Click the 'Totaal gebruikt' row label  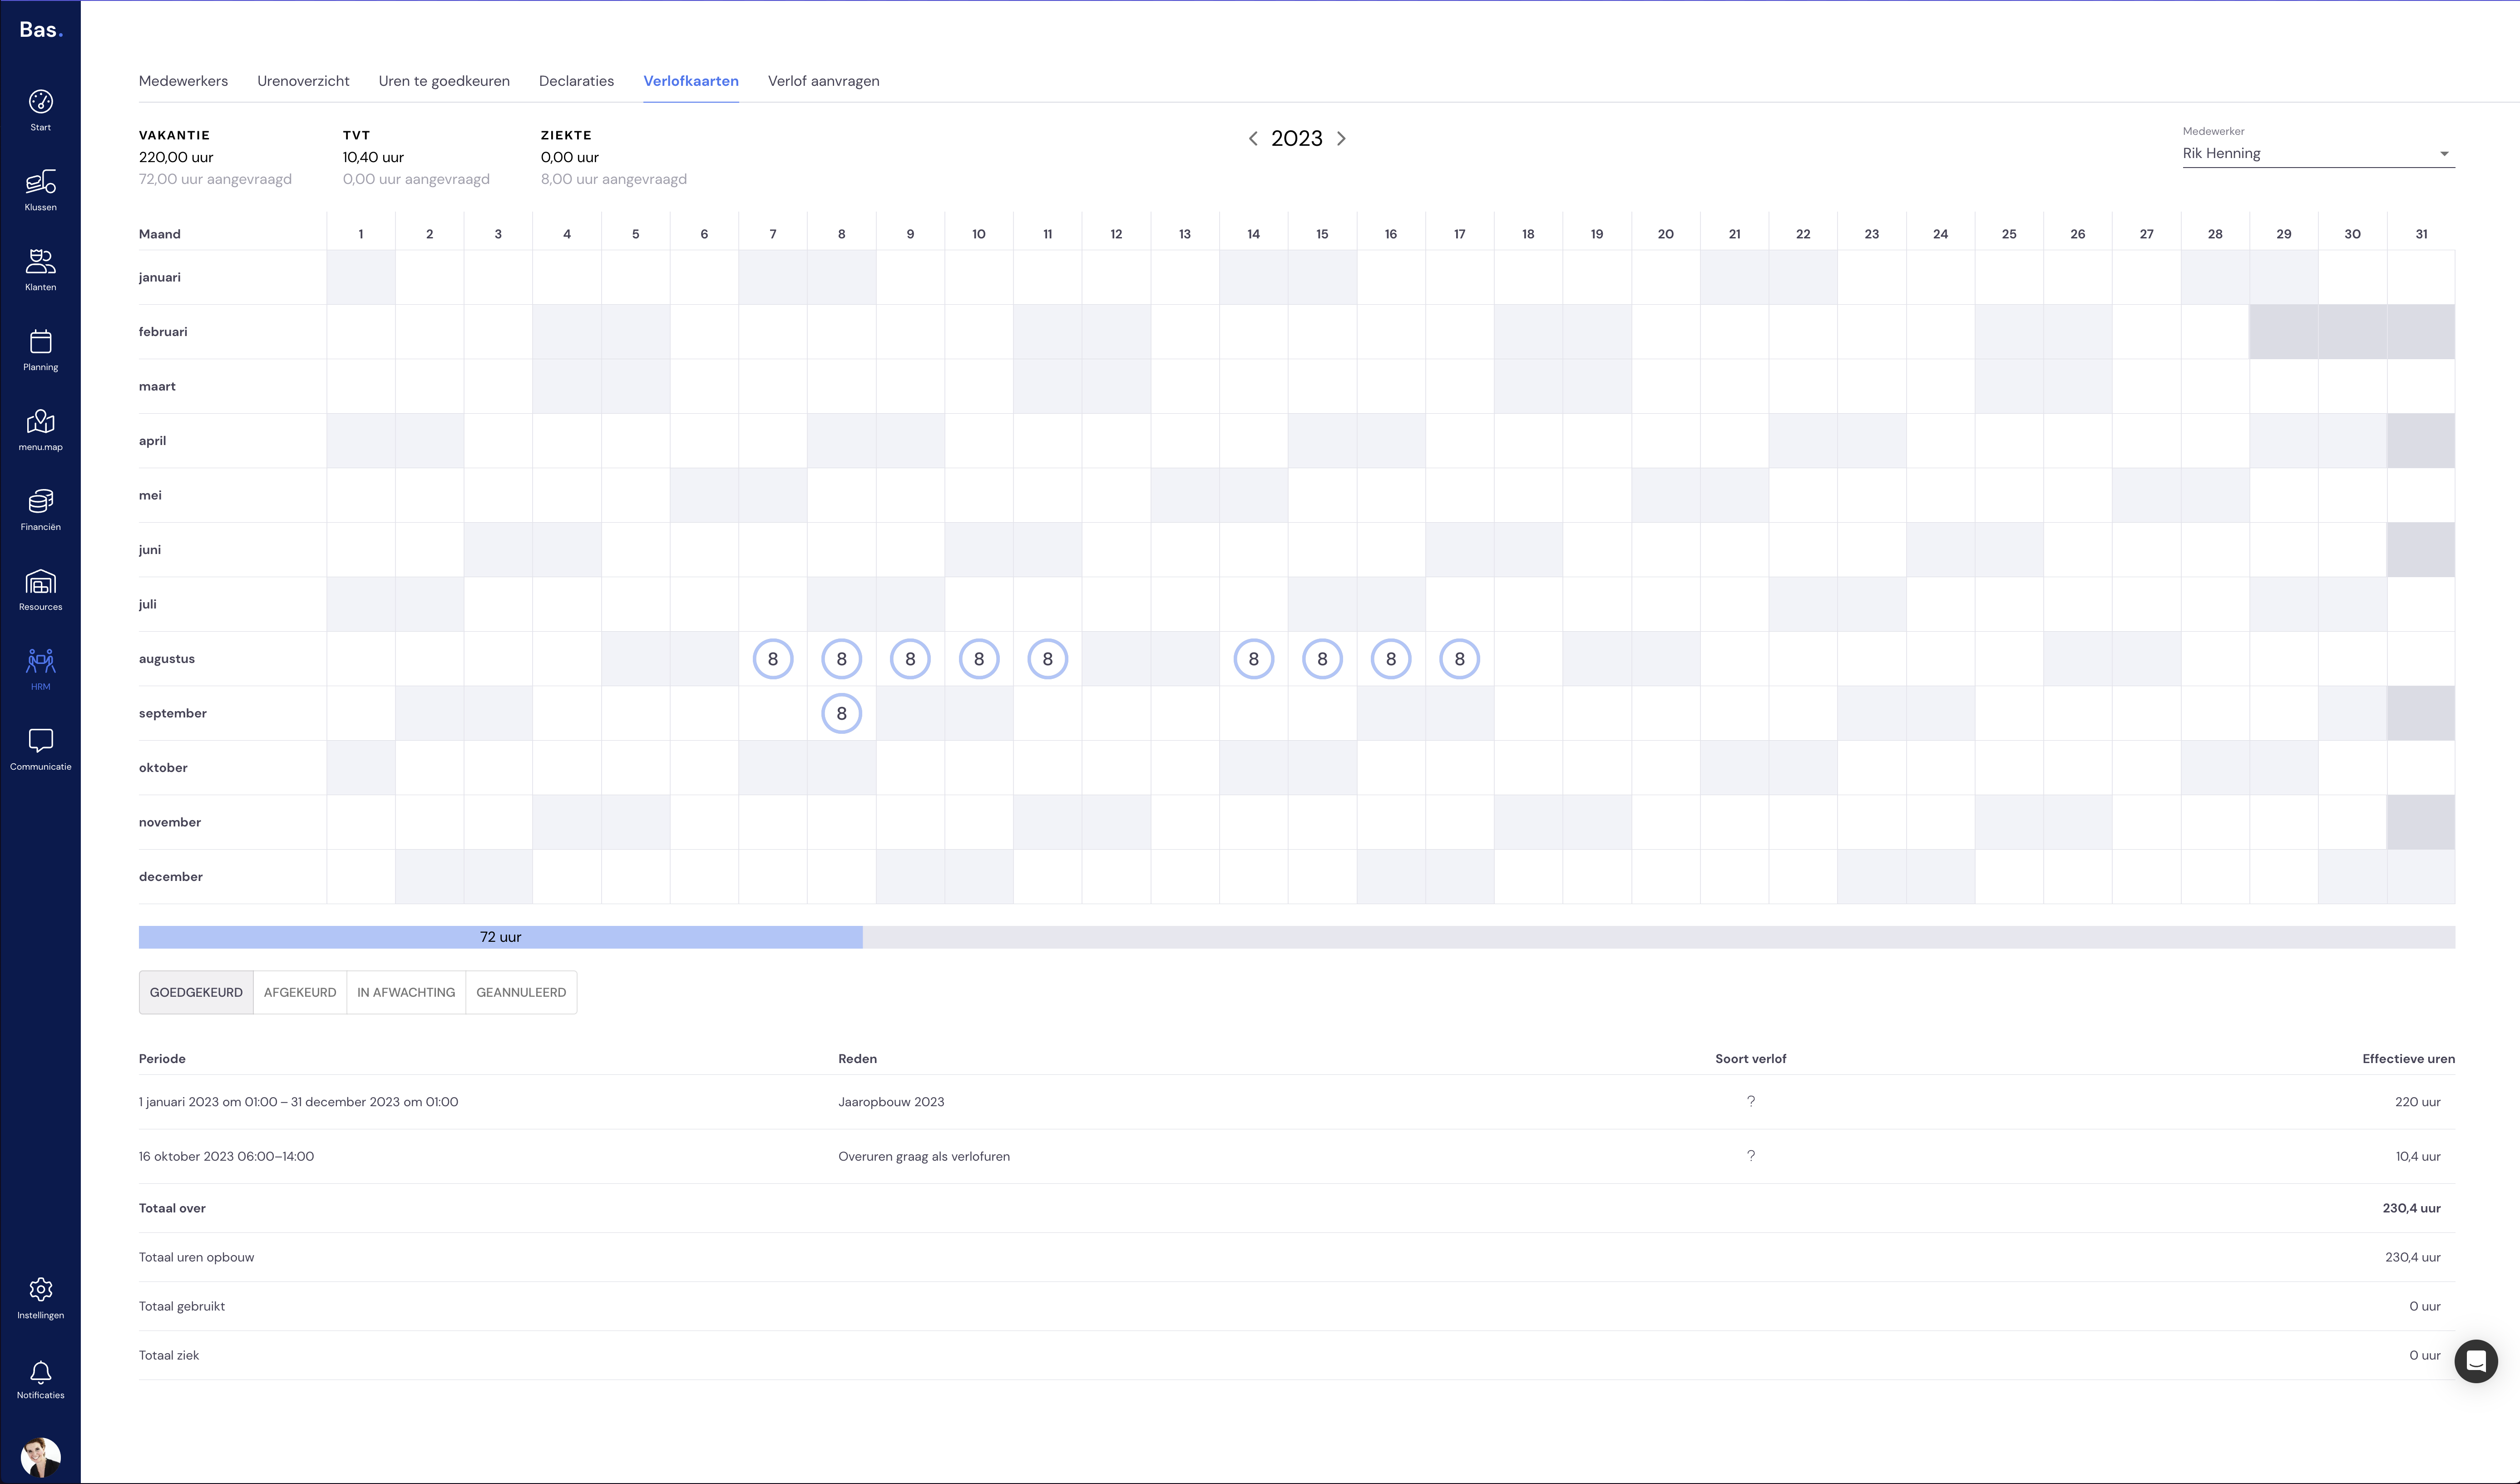coord(182,1307)
